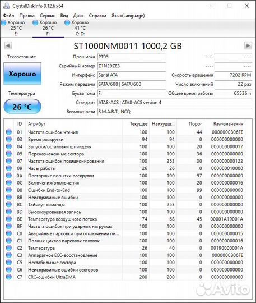Image resolution: width=256 pixels, height=303 pixels.
Task: Select attribute name Частота ошибок при ударных нагрузках
Action: point(70,226)
